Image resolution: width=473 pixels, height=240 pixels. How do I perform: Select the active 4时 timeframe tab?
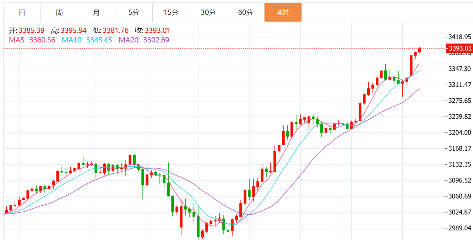tap(283, 12)
